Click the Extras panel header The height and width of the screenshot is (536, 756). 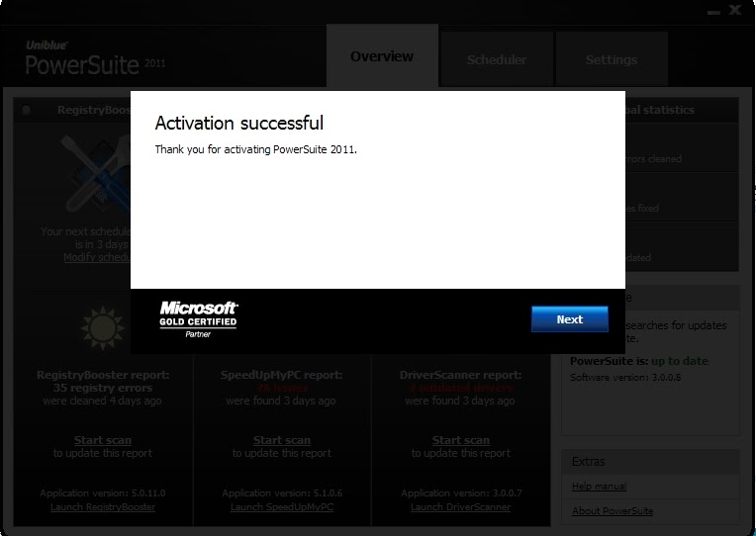pos(650,462)
